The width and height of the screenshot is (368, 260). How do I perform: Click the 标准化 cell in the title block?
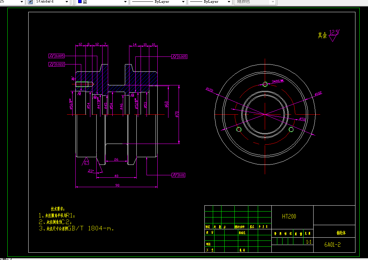(x=242, y=232)
